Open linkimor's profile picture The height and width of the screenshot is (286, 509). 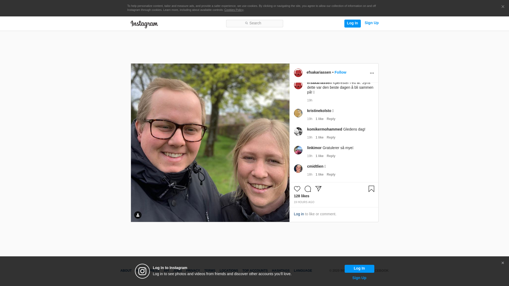pos(298,150)
